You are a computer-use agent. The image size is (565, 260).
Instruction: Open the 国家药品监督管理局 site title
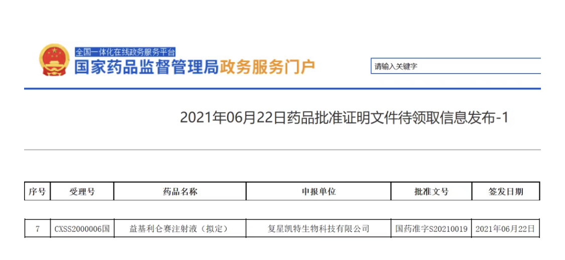point(147,67)
